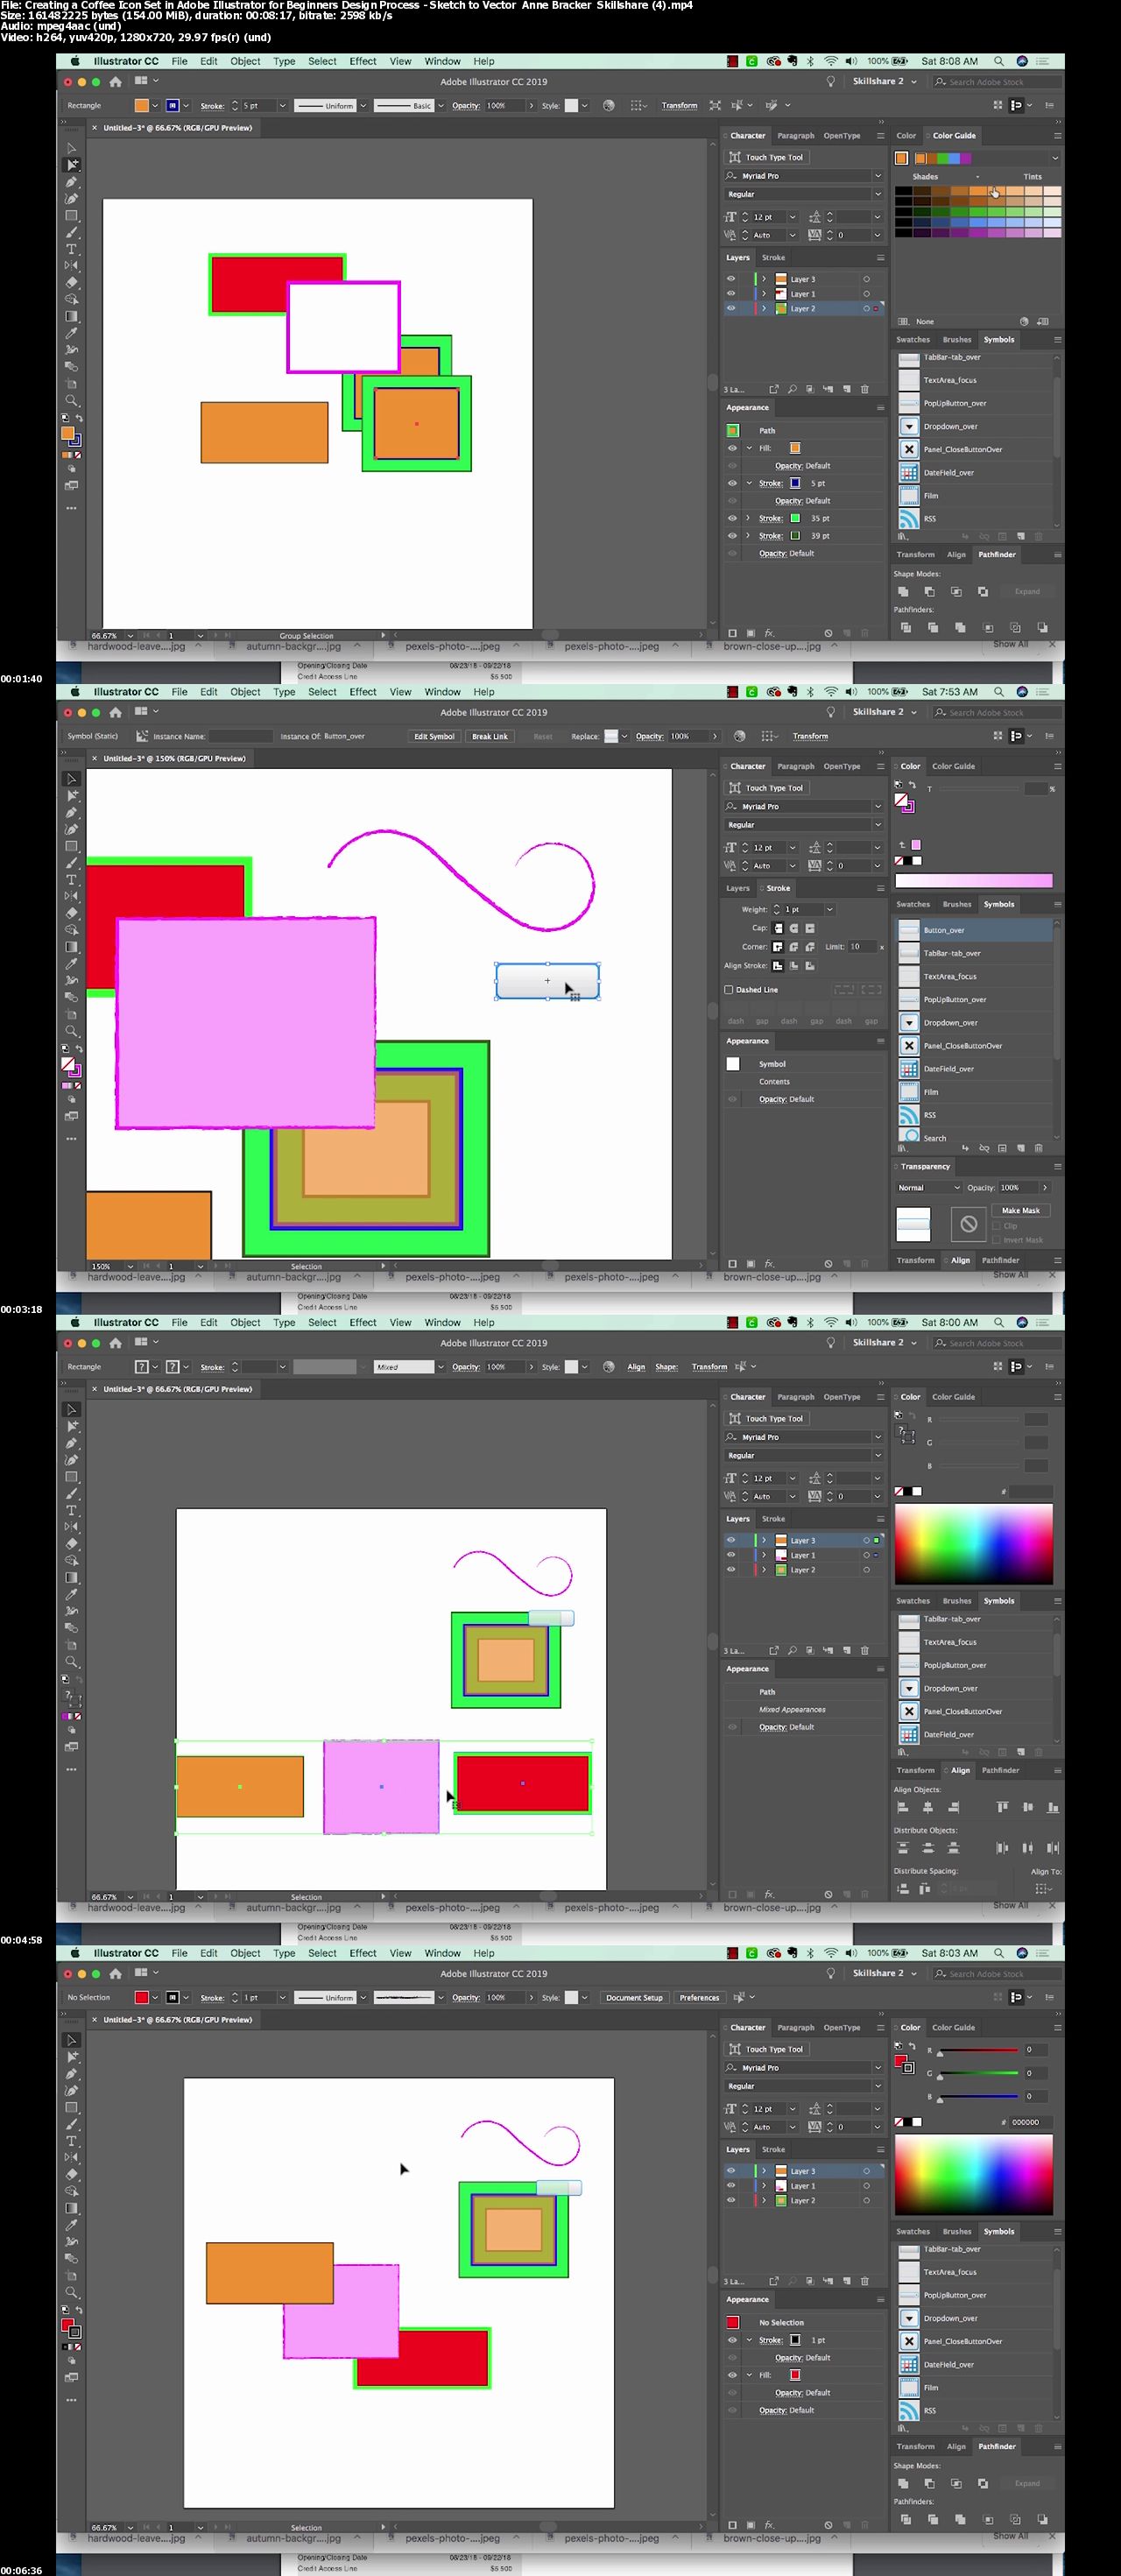Click the 5 pt stroke color swatch in Appearance
1121x2576 pixels.
click(x=795, y=483)
